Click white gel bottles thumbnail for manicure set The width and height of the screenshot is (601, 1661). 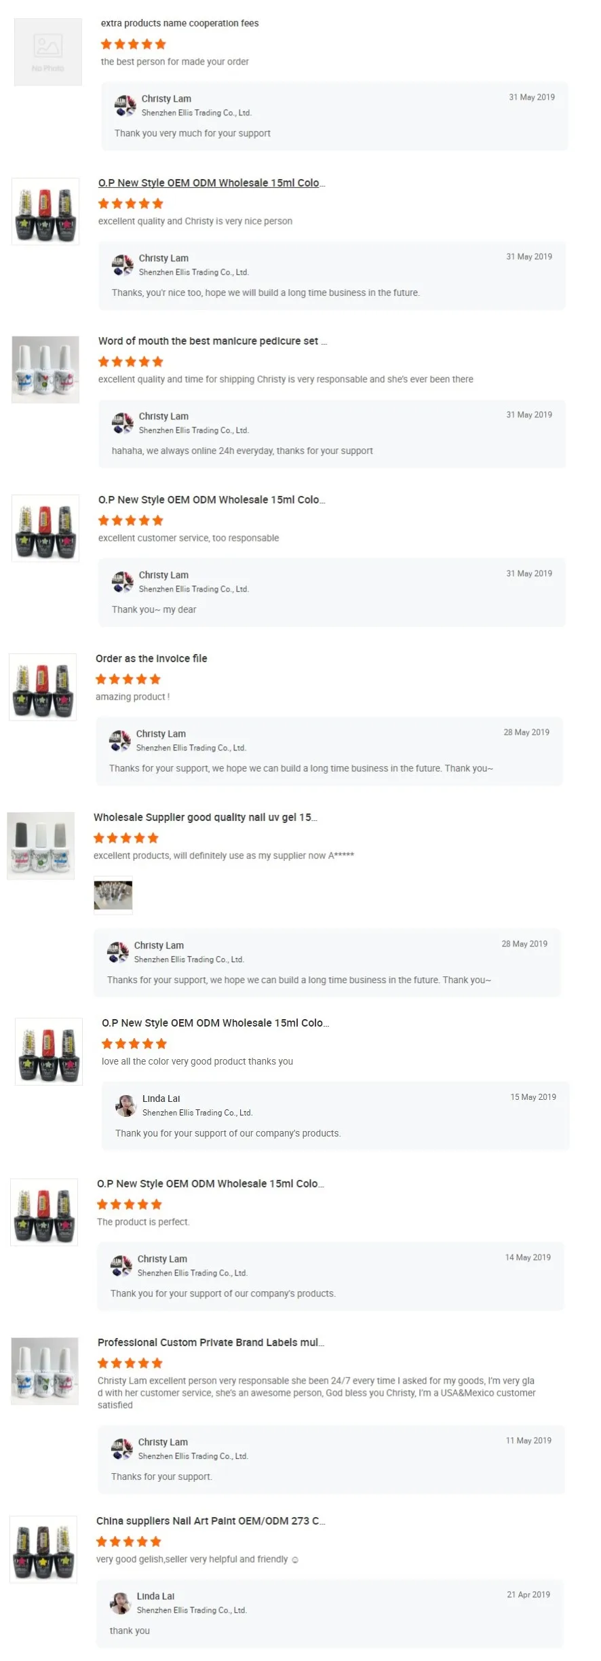[45, 370]
